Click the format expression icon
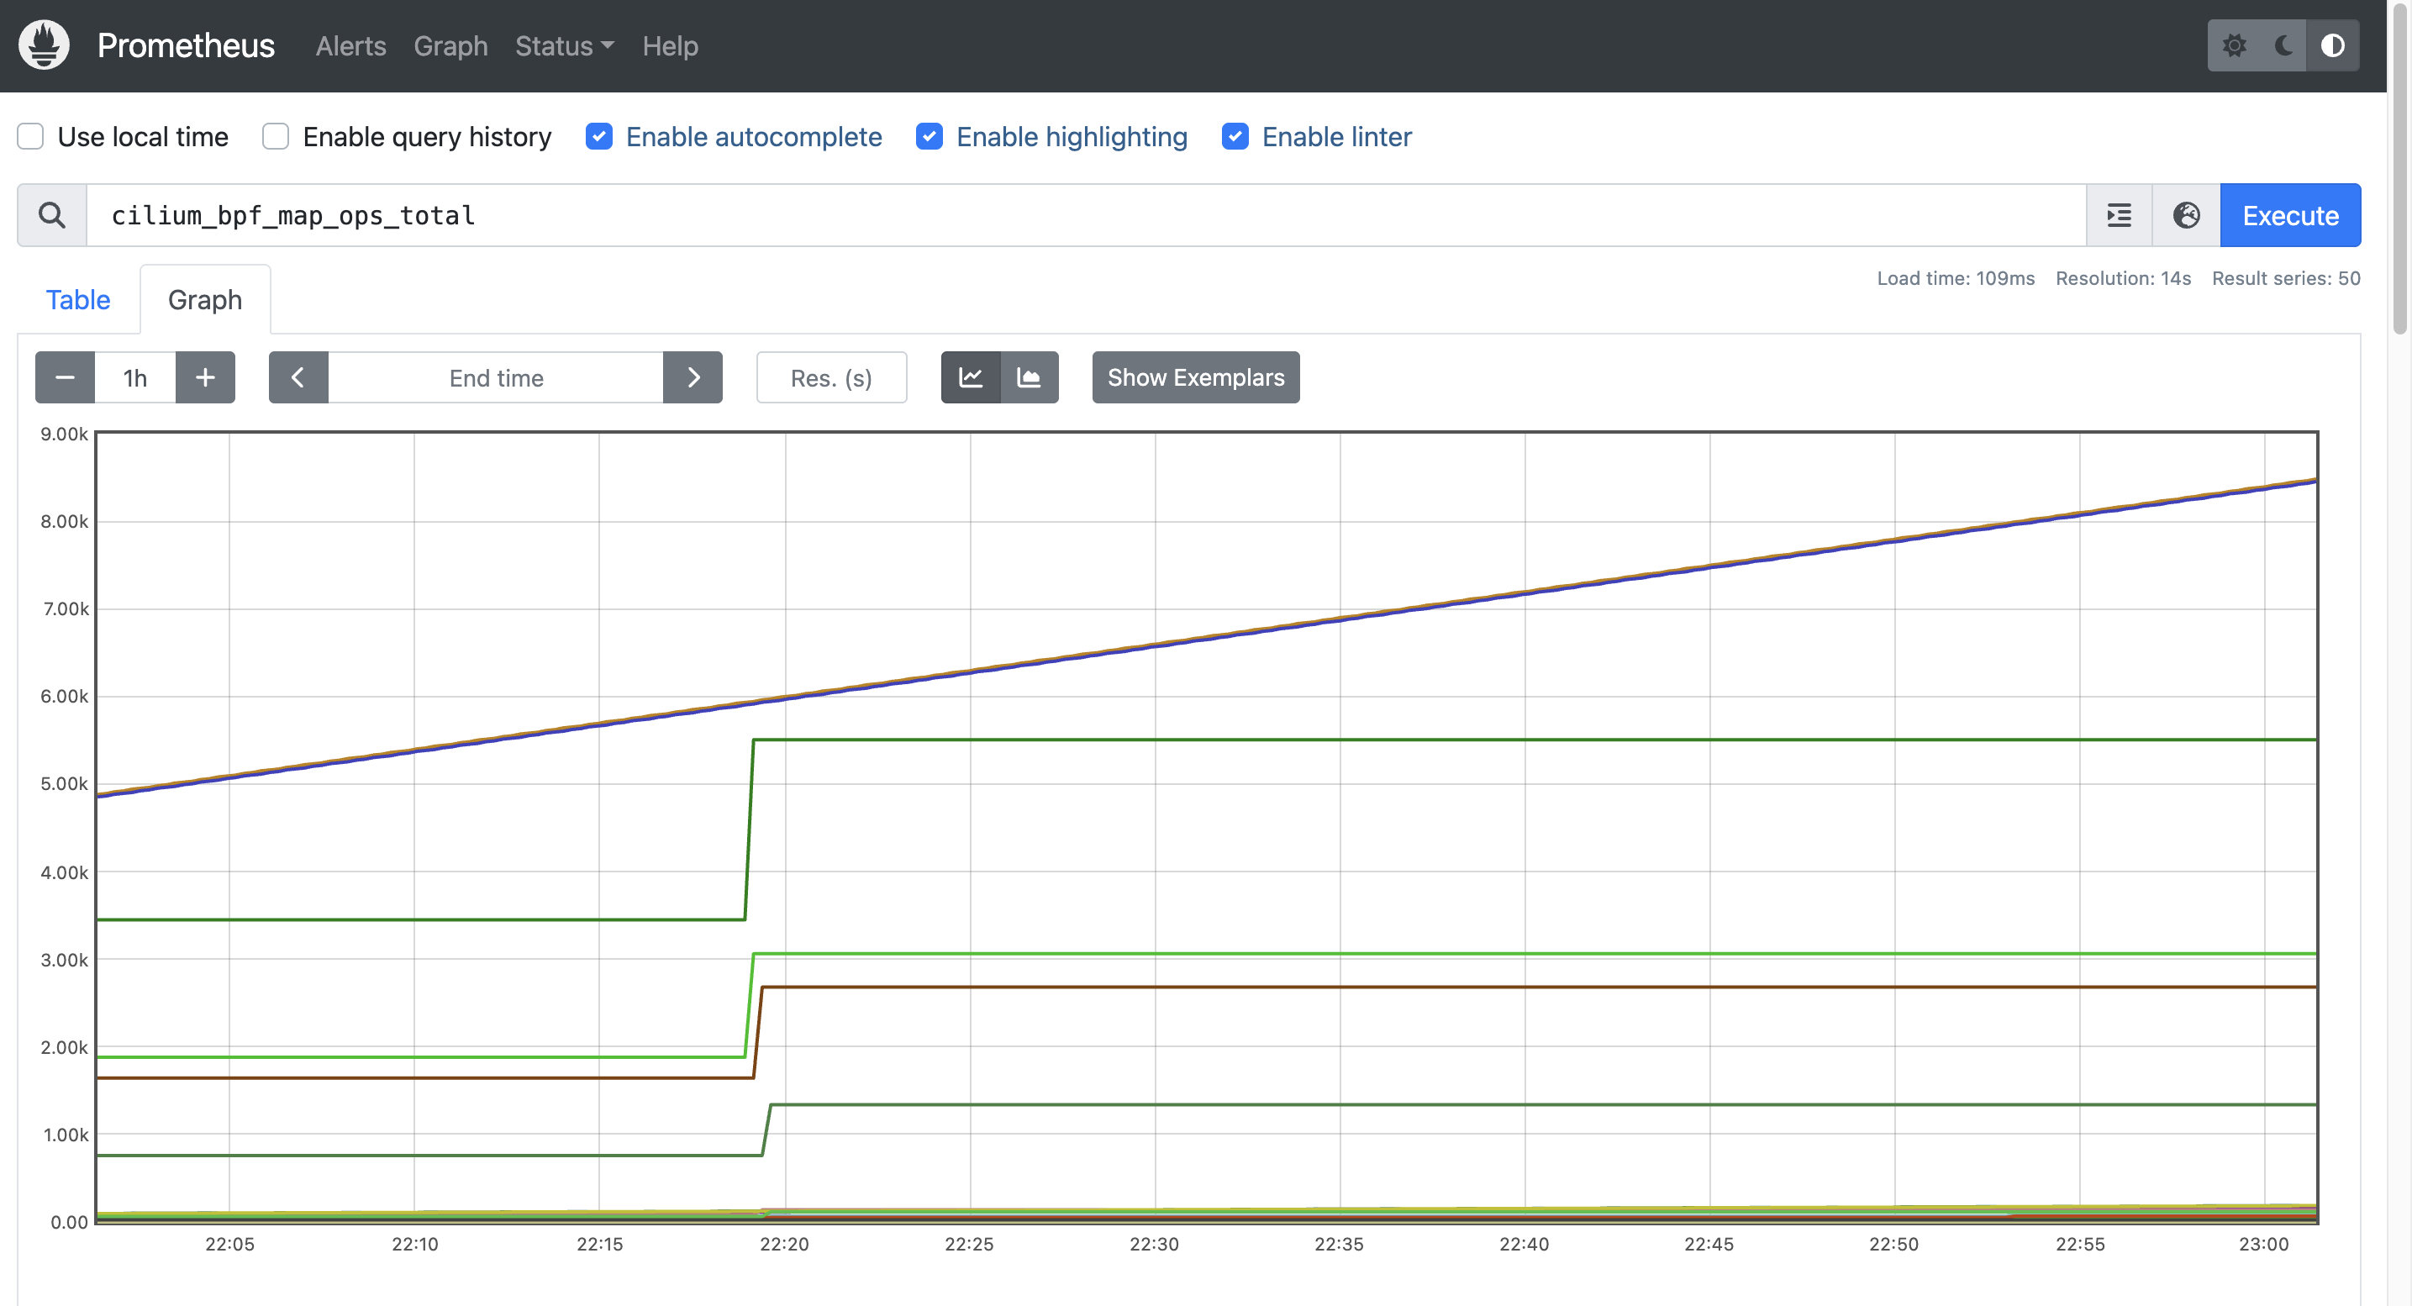Viewport: 2412px width, 1306px height. (x=2119, y=215)
